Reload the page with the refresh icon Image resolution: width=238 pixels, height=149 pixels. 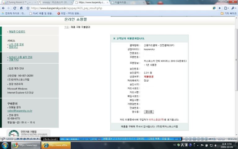point(15,8)
